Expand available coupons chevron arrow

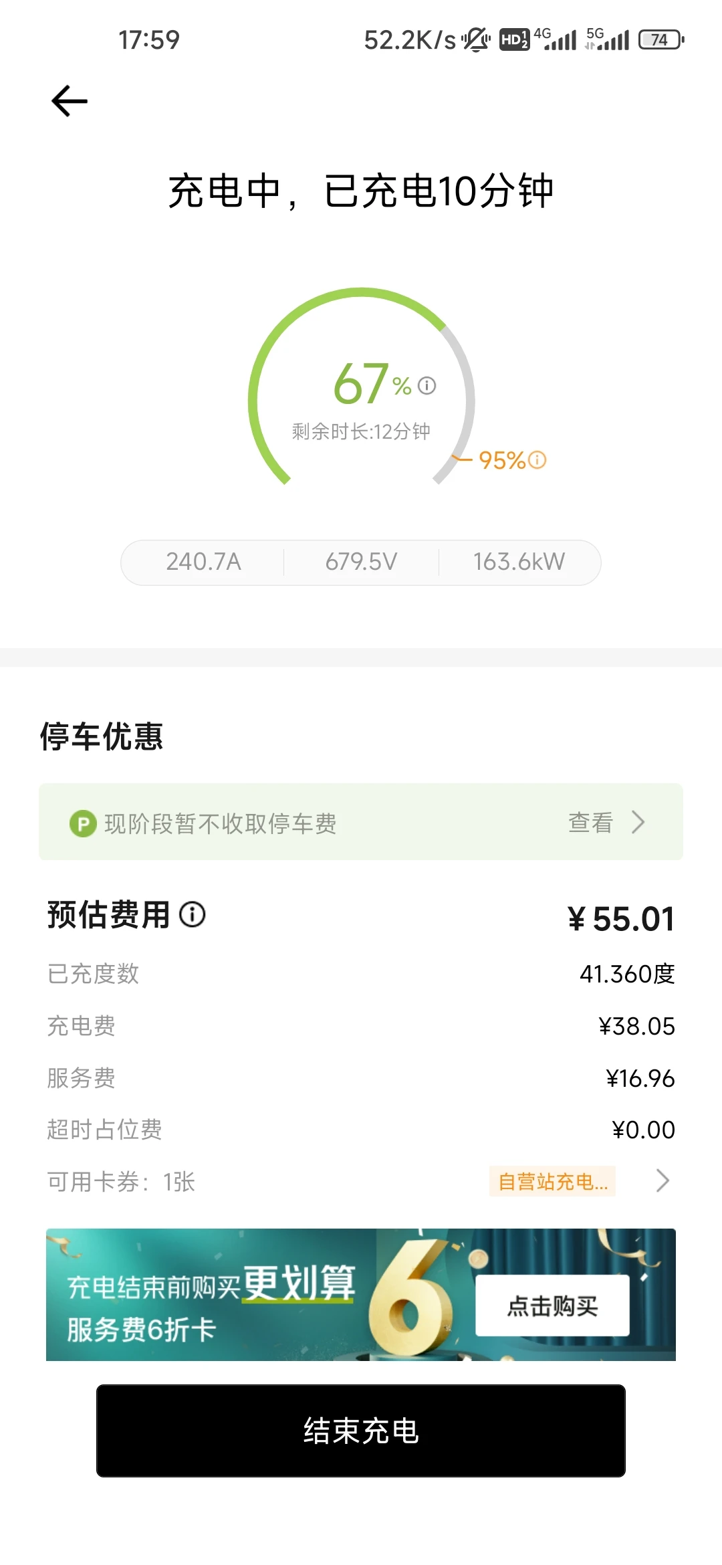point(663,1180)
